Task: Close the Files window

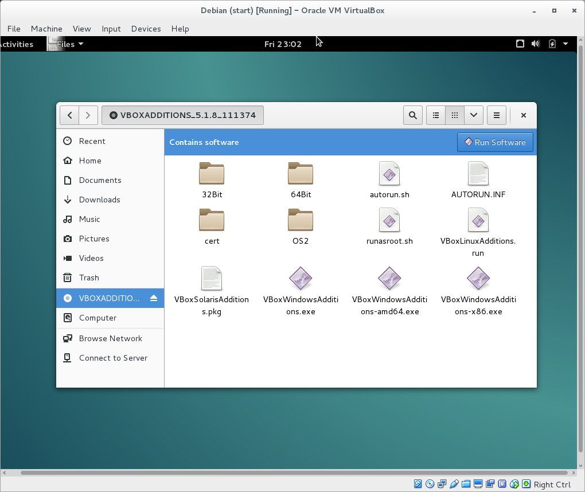Action: [524, 115]
